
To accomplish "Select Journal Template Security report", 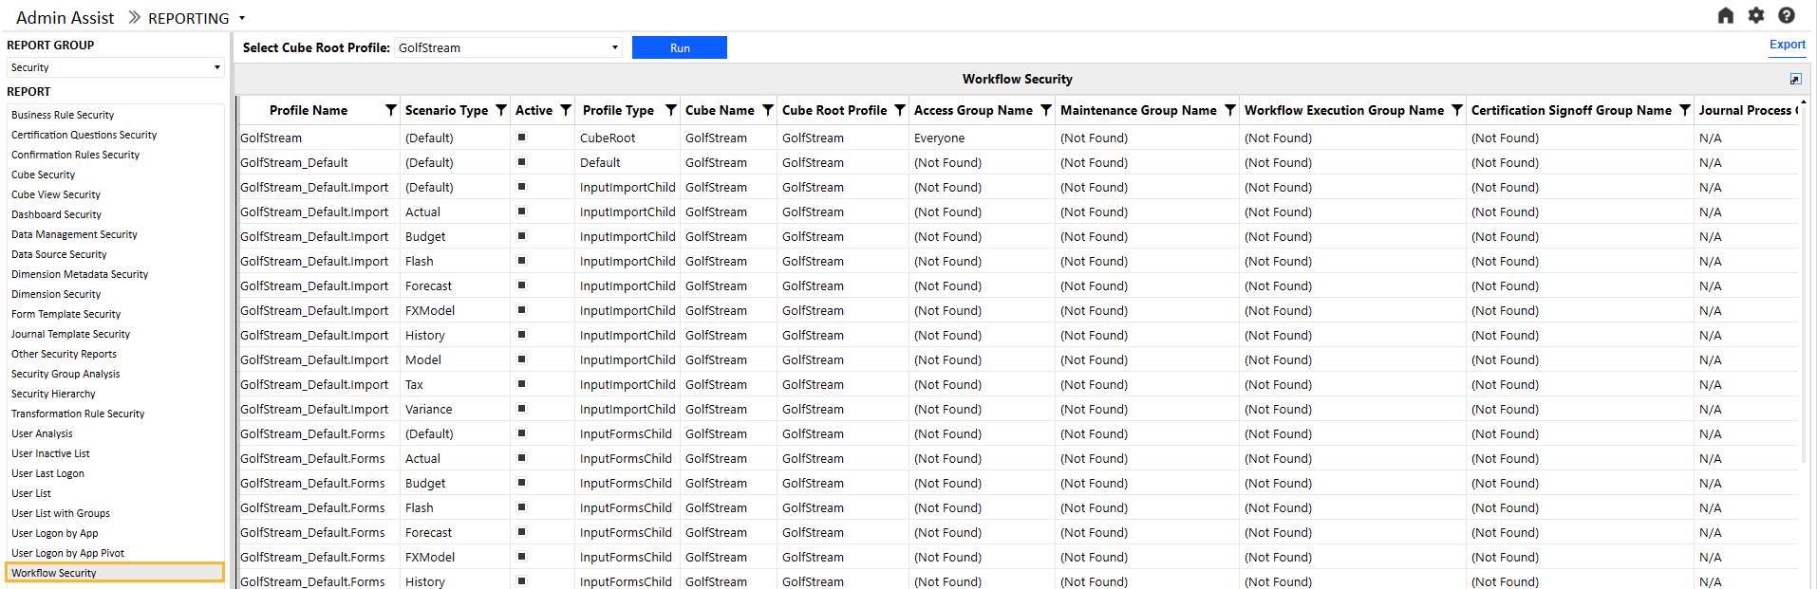I will [70, 334].
